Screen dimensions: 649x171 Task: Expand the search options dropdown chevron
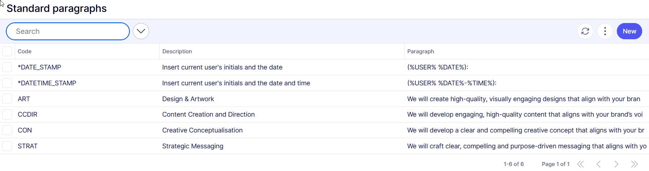[x=141, y=31]
